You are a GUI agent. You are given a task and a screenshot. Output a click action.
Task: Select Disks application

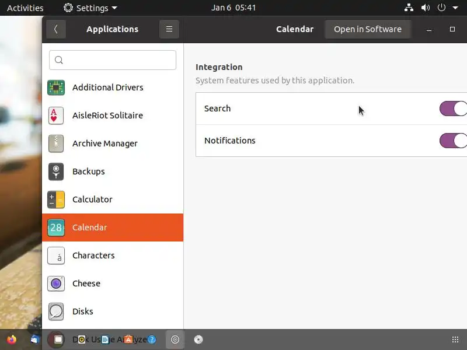tap(113, 311)
